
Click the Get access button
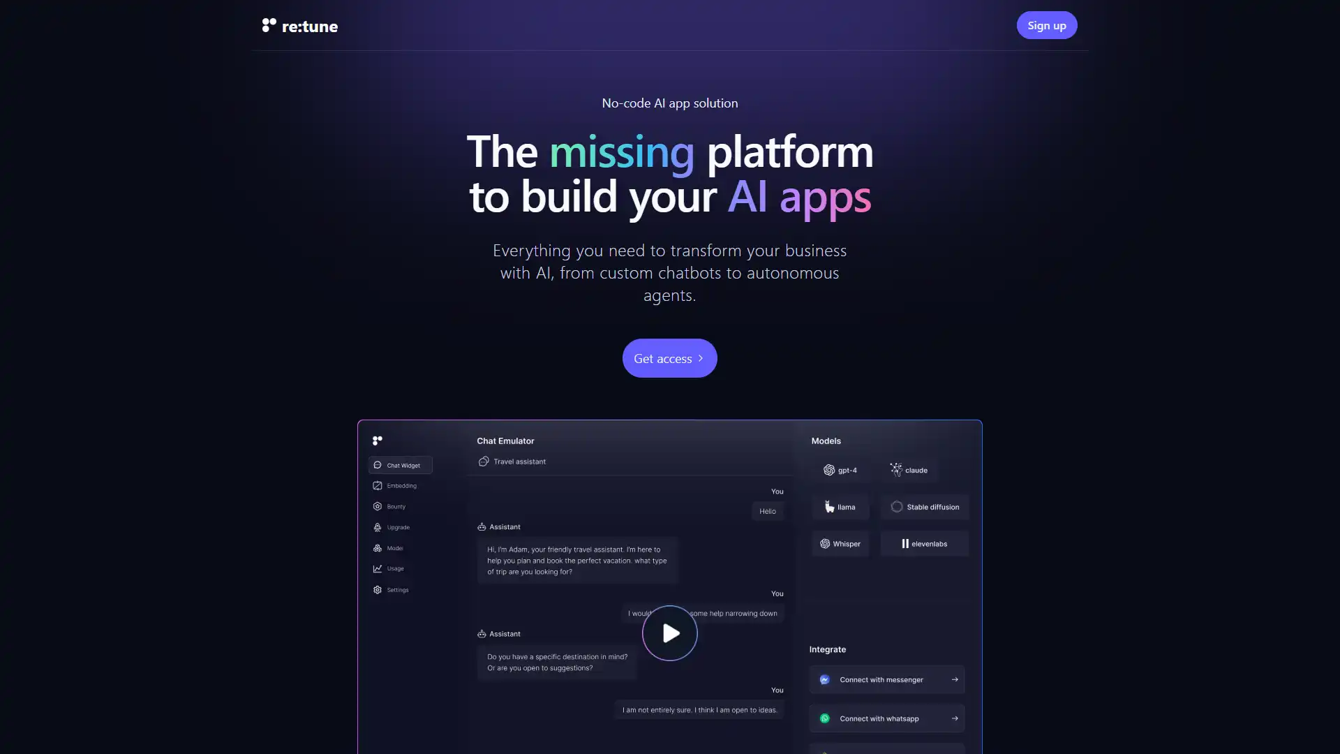coord(670,358)
